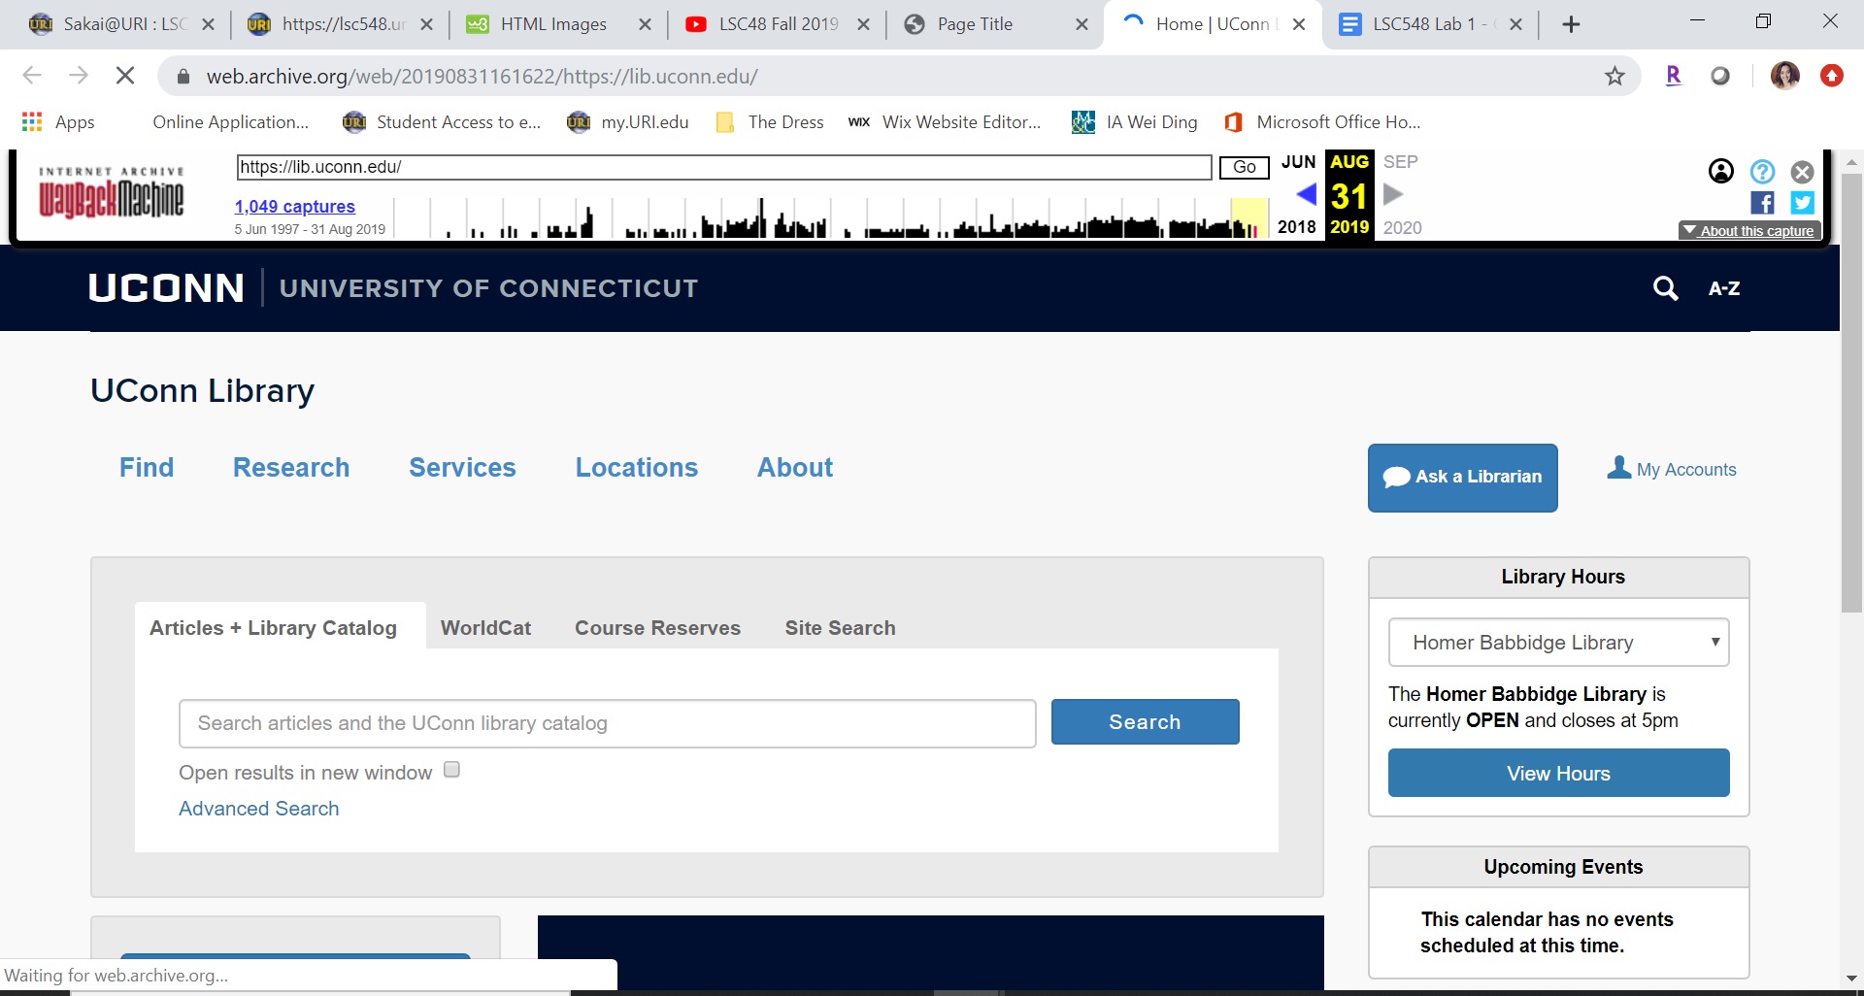The image size is (1864, 996).
Task: Click the grey circle extension icon
Action: pos(1720,76)
